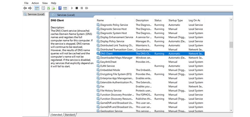The image size is (250, 117).
Task: Switch to the Standard tab
Action: (70, 115)
